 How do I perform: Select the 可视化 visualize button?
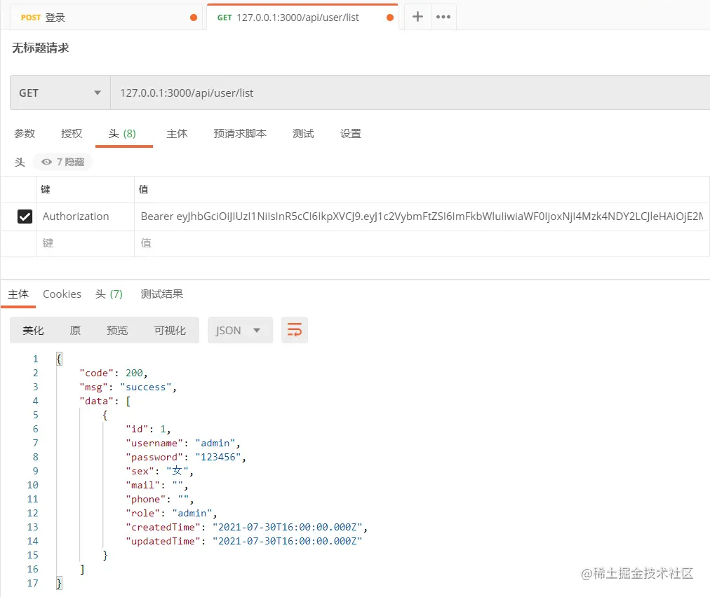point(170,331)
